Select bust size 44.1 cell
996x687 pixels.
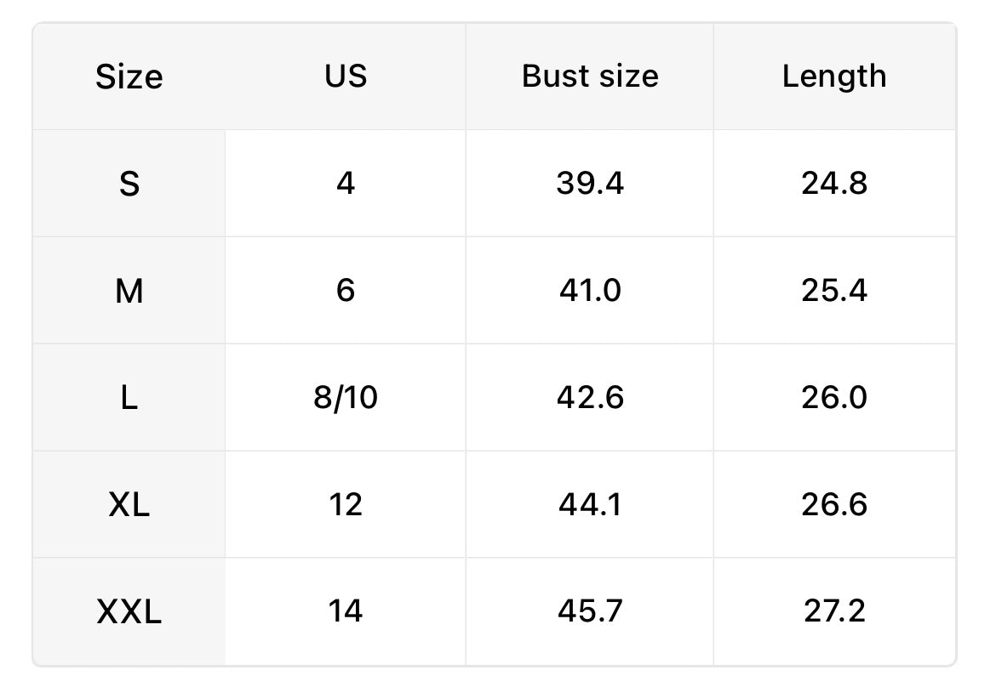[x=590, y=504]
